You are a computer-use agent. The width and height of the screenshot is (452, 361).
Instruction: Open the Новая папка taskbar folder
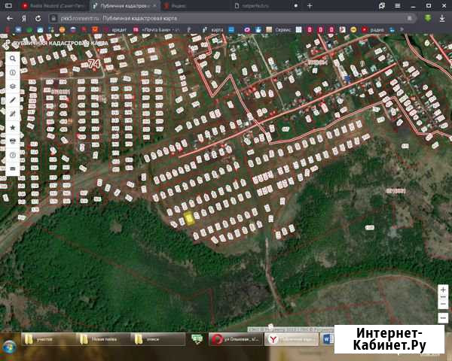[102, 339]
